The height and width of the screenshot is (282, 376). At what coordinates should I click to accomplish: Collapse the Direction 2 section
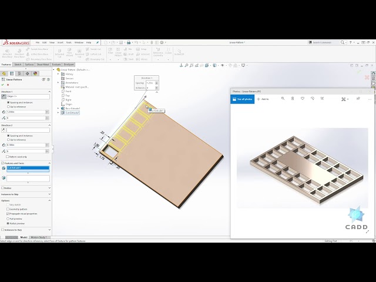(49, 125)
